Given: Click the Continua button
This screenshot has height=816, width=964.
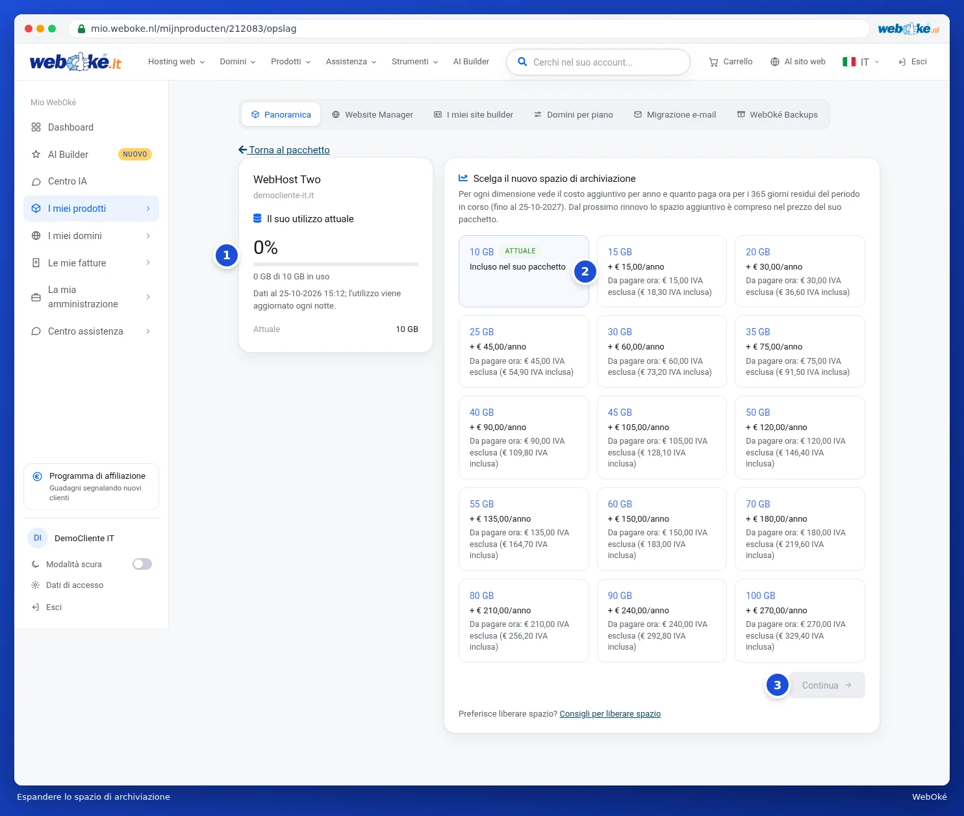Looking at the screenshot, I should [827, 685].
